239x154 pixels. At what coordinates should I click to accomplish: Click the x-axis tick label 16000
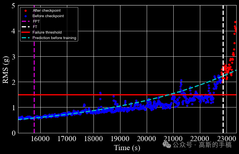click(x=40, y=139)
